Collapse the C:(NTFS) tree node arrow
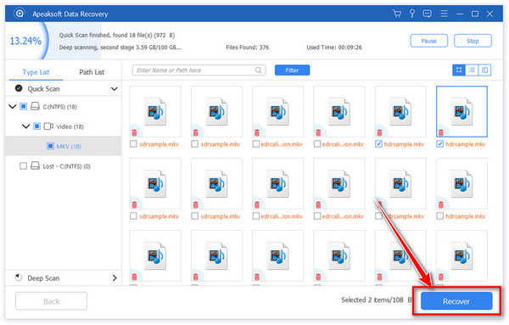This screenshot has width=509, height=325. coord(13,106)
